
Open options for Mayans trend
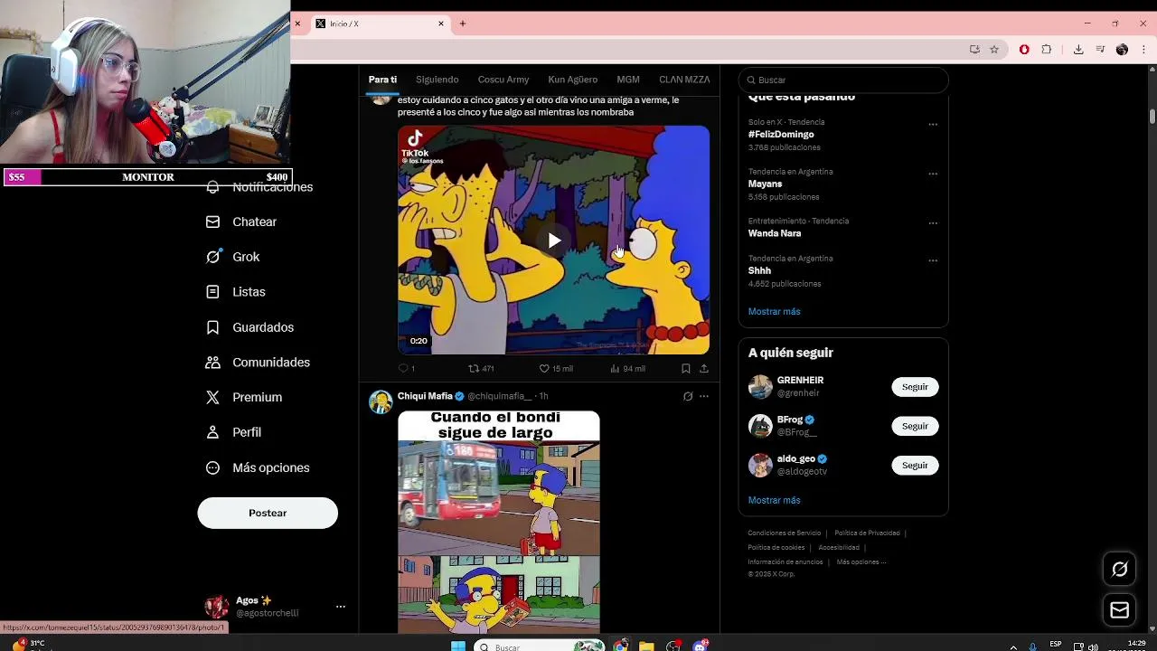[x=933, y=174]
